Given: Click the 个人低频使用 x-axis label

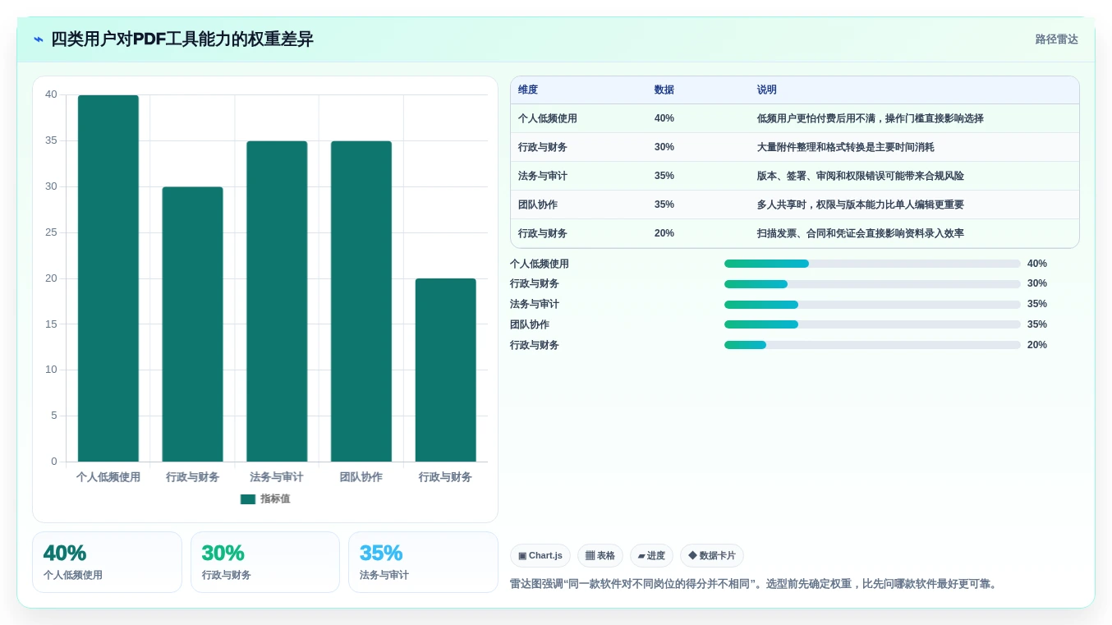Looking at the screenshot, I should coord(108,477).
